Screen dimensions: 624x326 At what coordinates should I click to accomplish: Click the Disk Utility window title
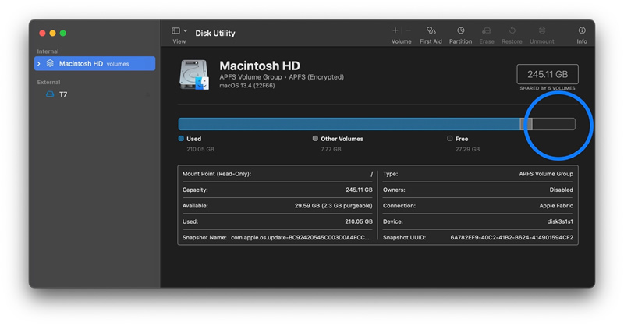[x=215, y=33]
